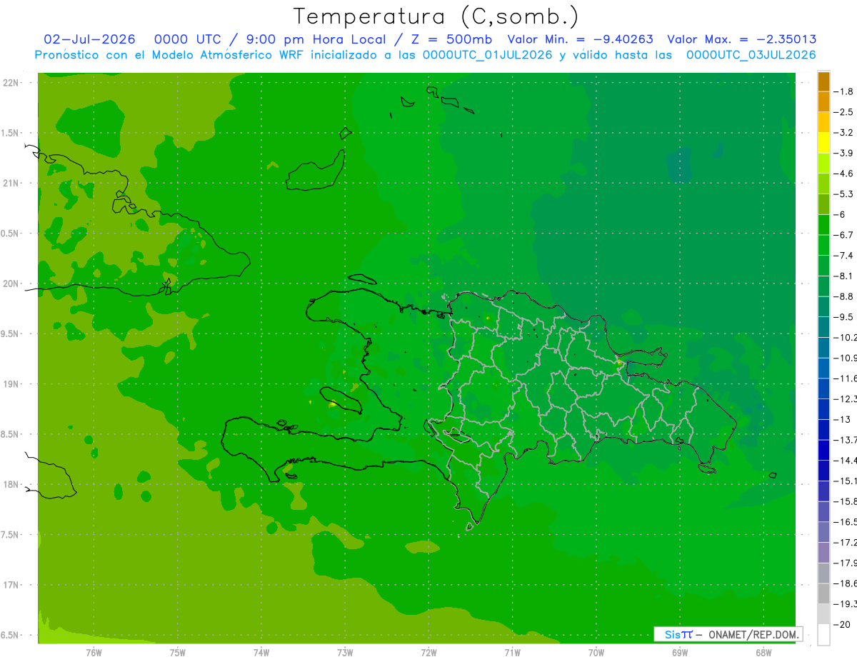Image resolution: width=857 pixels, height=662 pixels.
Task: Click 'Valor Max. = -2.35013' readout
Action: pyautogui.click(x=741, y=39)
